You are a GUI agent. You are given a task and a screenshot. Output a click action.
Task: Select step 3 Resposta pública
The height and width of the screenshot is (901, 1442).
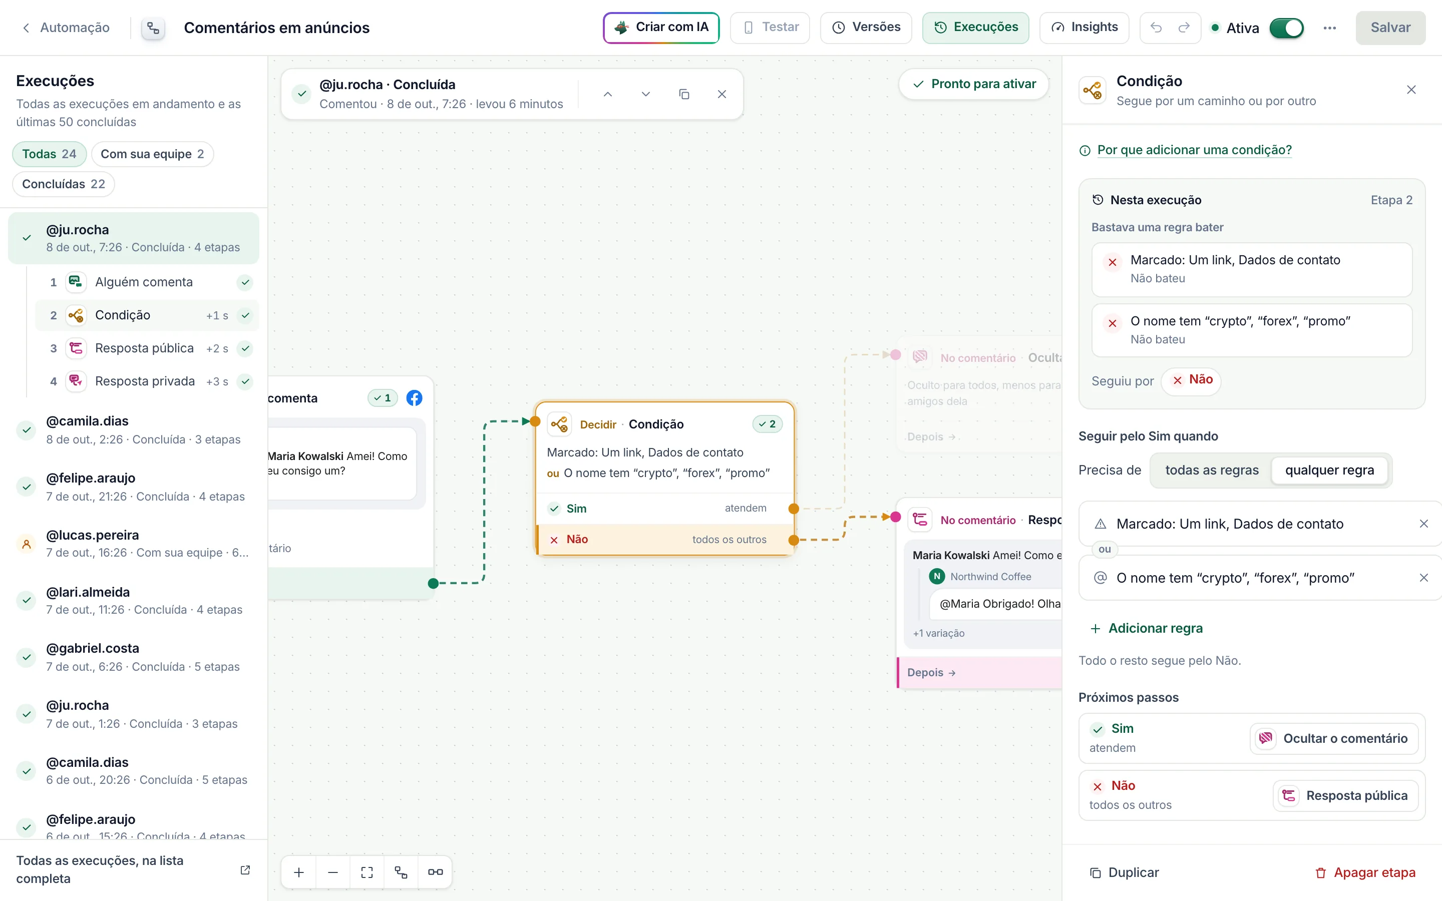[x=147, y=348]
